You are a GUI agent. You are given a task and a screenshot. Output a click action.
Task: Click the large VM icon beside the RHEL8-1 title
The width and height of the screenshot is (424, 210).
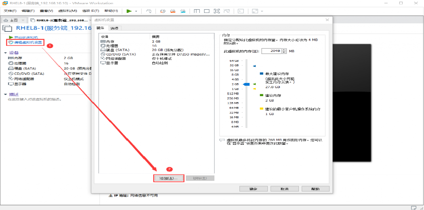(7, 28)
